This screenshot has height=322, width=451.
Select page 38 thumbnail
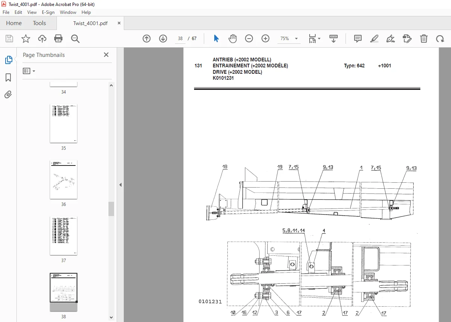click(64, 292)
